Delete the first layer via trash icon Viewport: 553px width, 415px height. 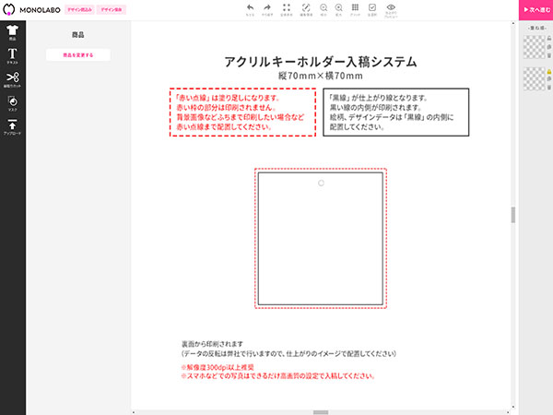[x=549, y=55]
